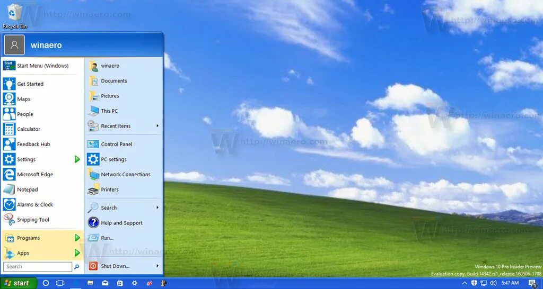This screenshot has height=289, width=543.
Task: Open the winaero user folder
Action: pyautogui.click(x=124, y=66)
